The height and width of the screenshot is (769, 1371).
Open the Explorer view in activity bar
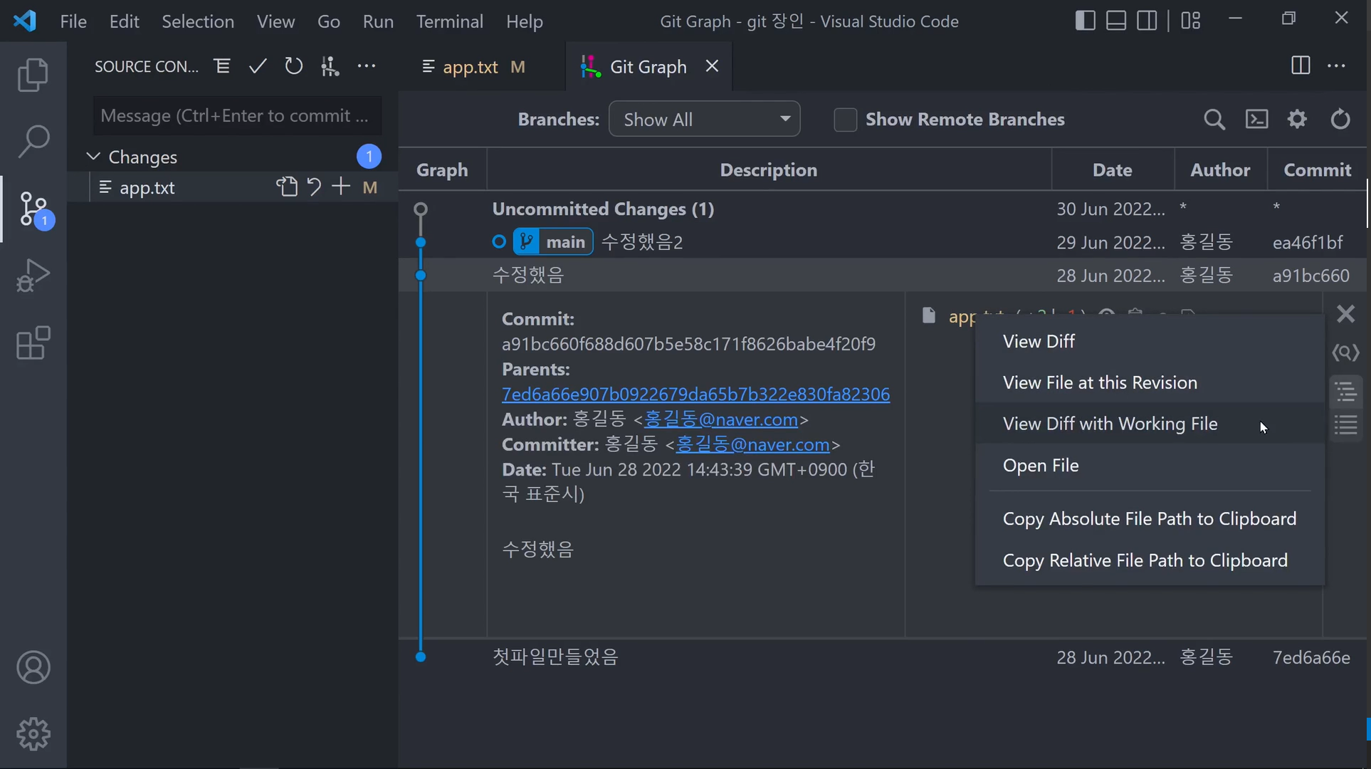click(x=33, y=75)
